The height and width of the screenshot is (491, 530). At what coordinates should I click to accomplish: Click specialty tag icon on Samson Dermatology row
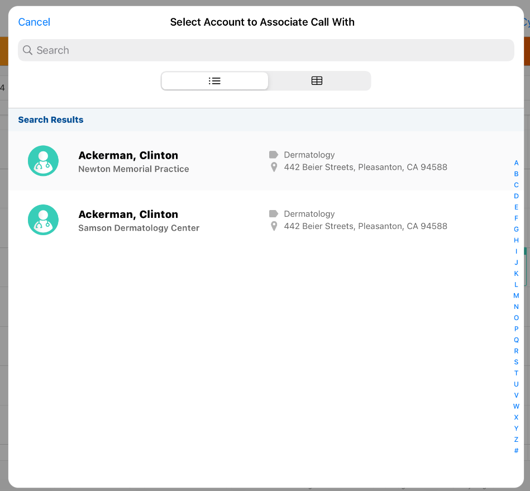click(x=274, y=214)
